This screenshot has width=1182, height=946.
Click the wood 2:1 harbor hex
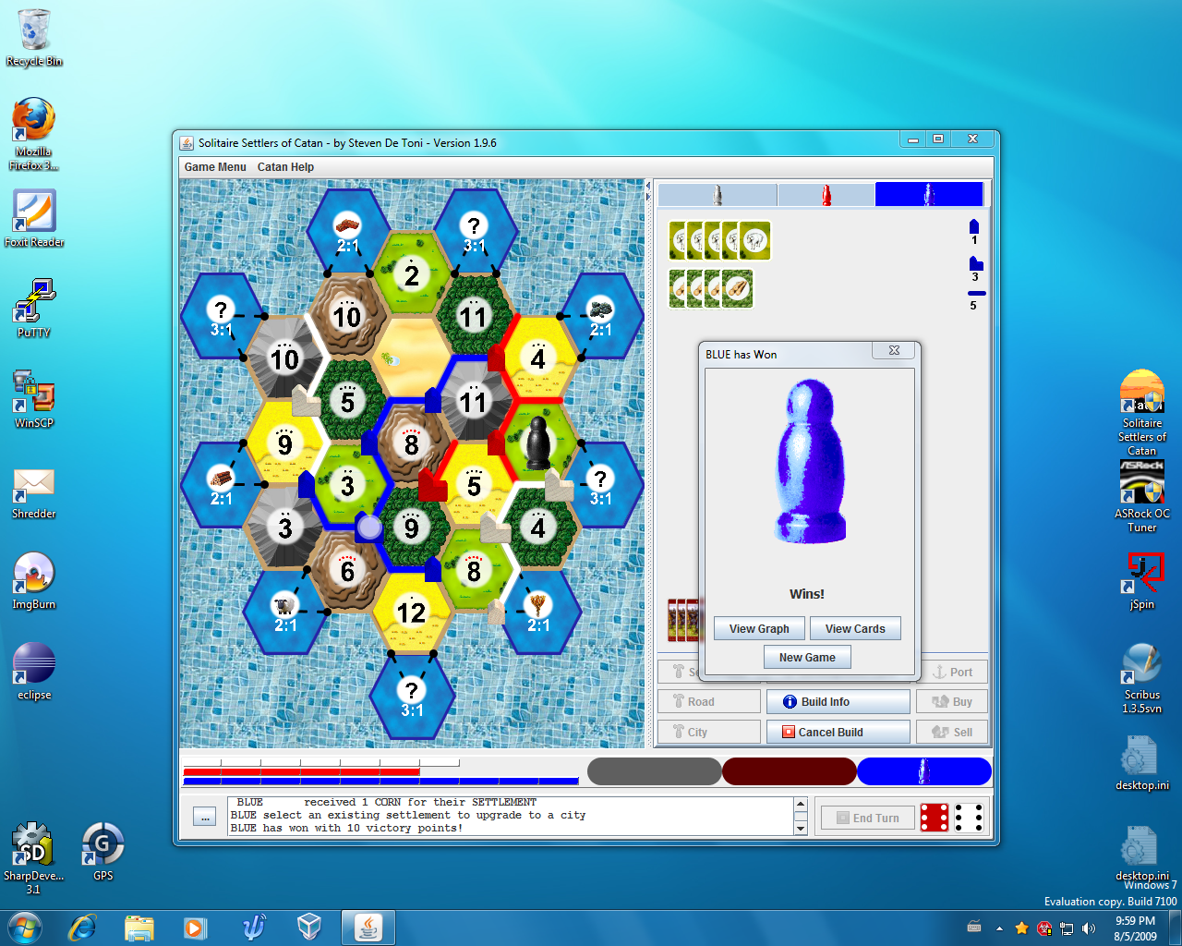(222, 485)
